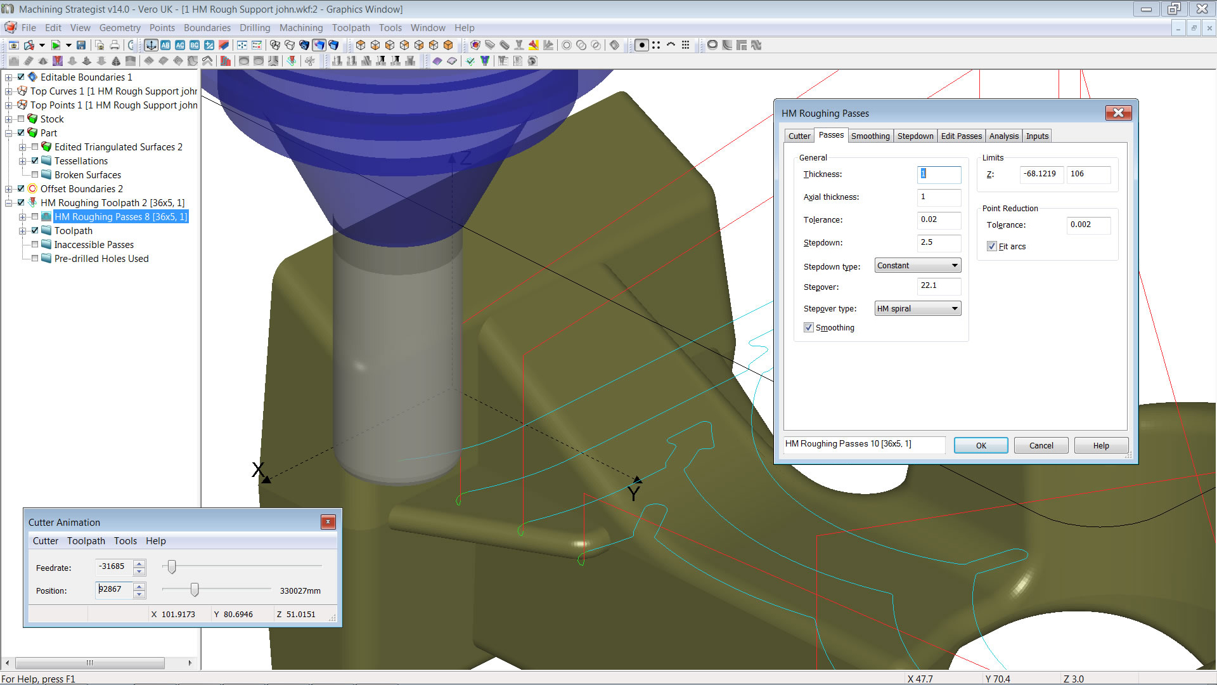Click the 3x3 dot grid points icon
Image resolution: width=1217 pixels, height=685 pixels.
685,45
